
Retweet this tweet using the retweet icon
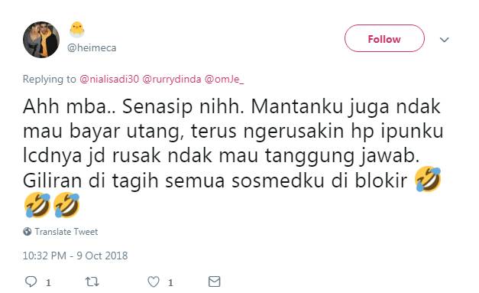click(92, 282)
